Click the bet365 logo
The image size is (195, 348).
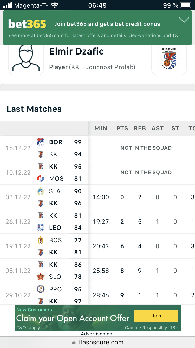[27, 24]
